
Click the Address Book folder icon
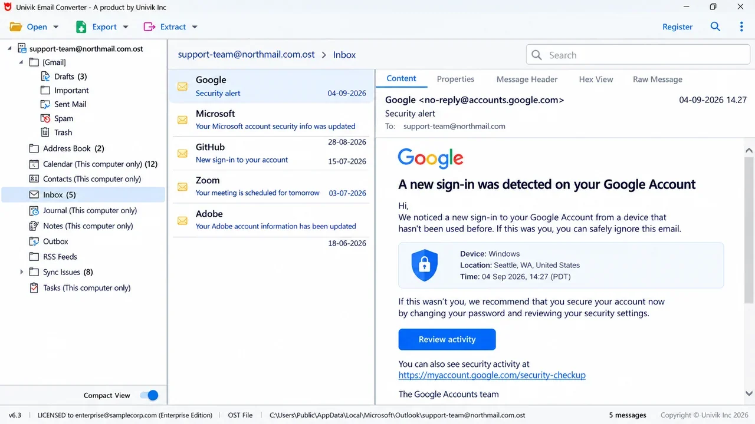pos(34,148)
